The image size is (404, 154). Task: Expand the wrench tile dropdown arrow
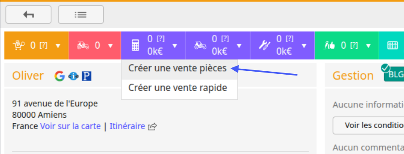(x=304, y=46)
